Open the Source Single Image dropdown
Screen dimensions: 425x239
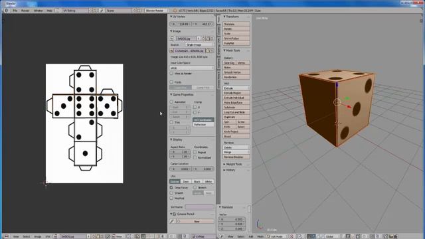point(199,44)
